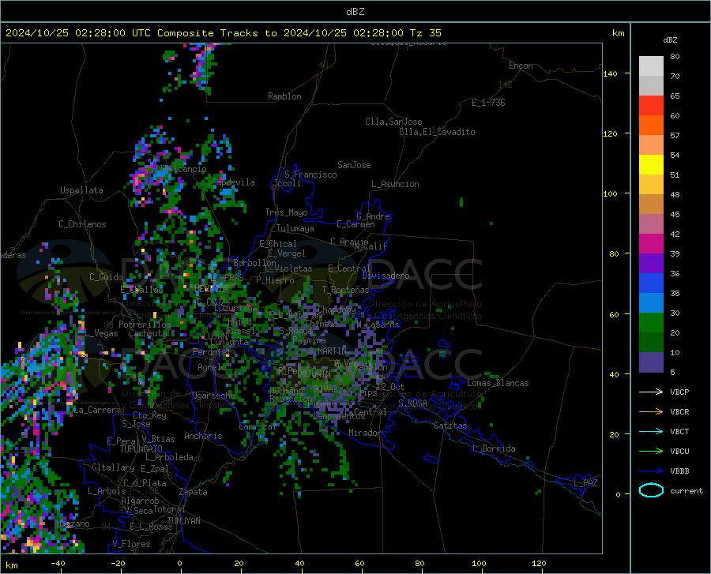Screen dimensions: 711x574
Task: Click the 'Lomas_Blancas' place label
Action: (498, 383)
